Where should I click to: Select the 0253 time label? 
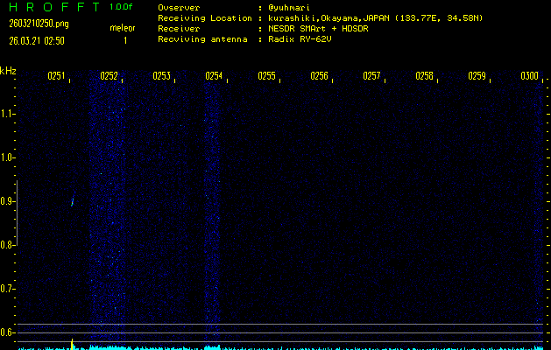161,76
